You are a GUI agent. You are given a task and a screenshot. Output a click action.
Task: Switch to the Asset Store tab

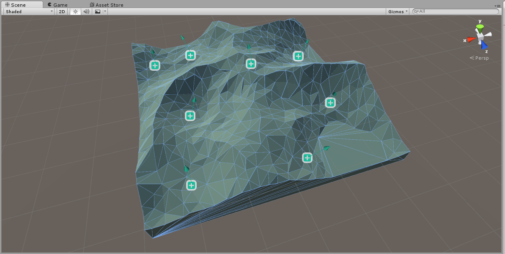[x=106, y=5]
